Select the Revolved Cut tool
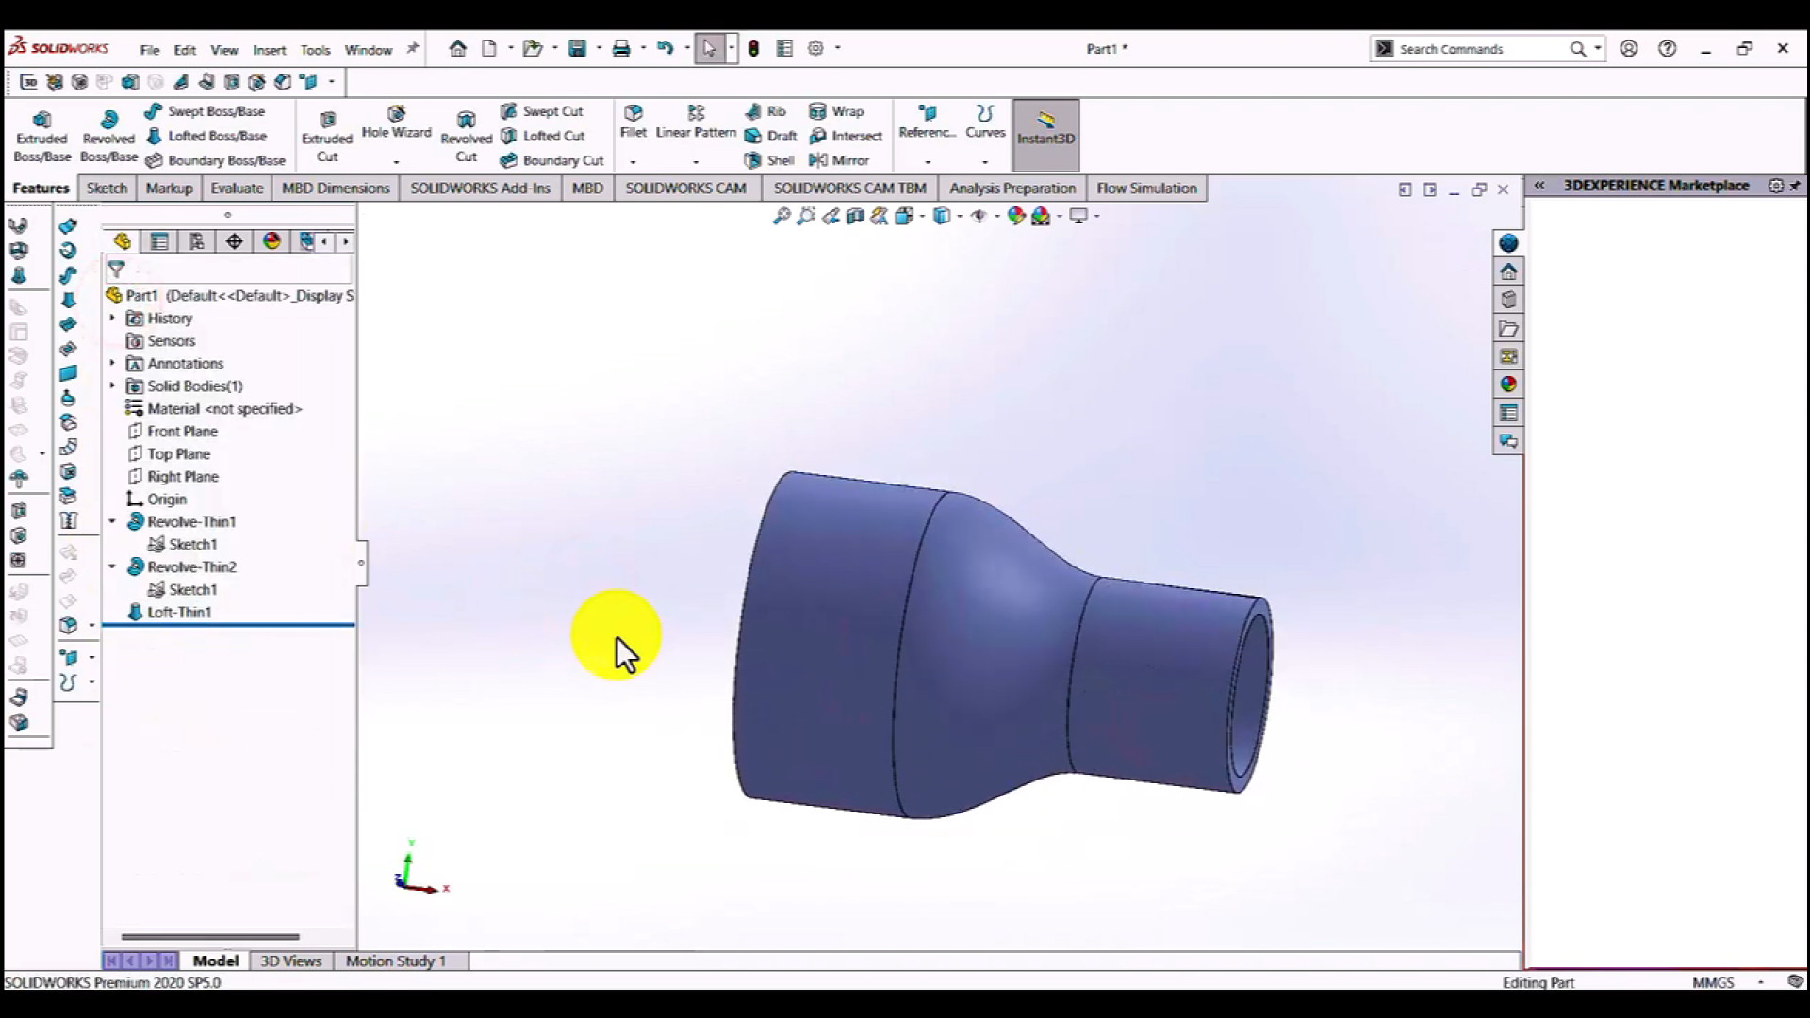This screenshot has width=1810, height=1018. [466, 136]
